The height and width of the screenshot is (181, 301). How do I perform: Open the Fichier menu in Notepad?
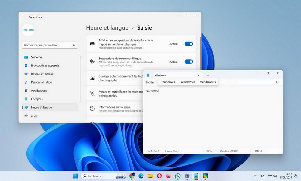(x=150, y=82)
